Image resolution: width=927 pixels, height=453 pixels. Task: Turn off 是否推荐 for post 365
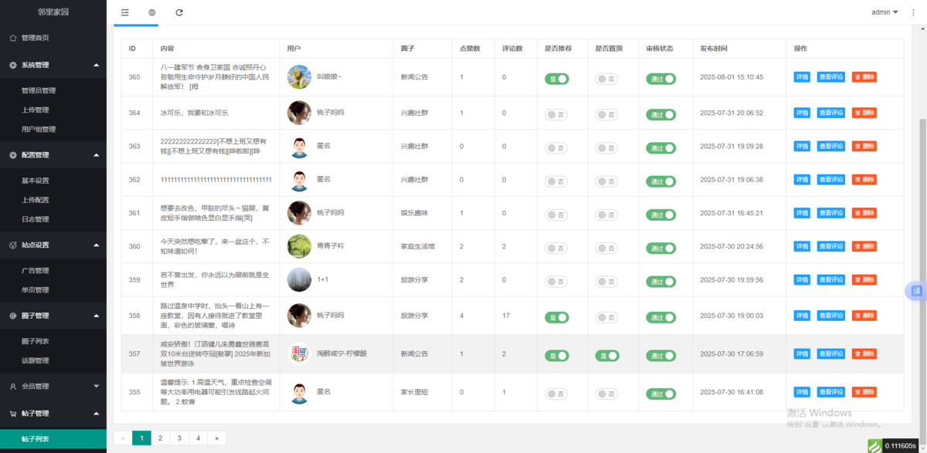click(557, 78)
